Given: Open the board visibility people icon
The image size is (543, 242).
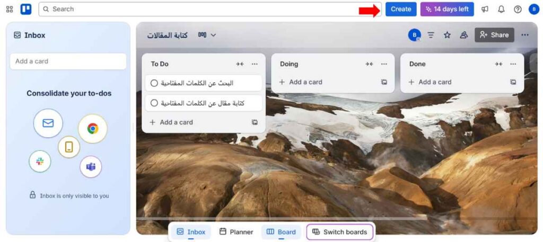Looking at the screenshot, I should (463, 35).
